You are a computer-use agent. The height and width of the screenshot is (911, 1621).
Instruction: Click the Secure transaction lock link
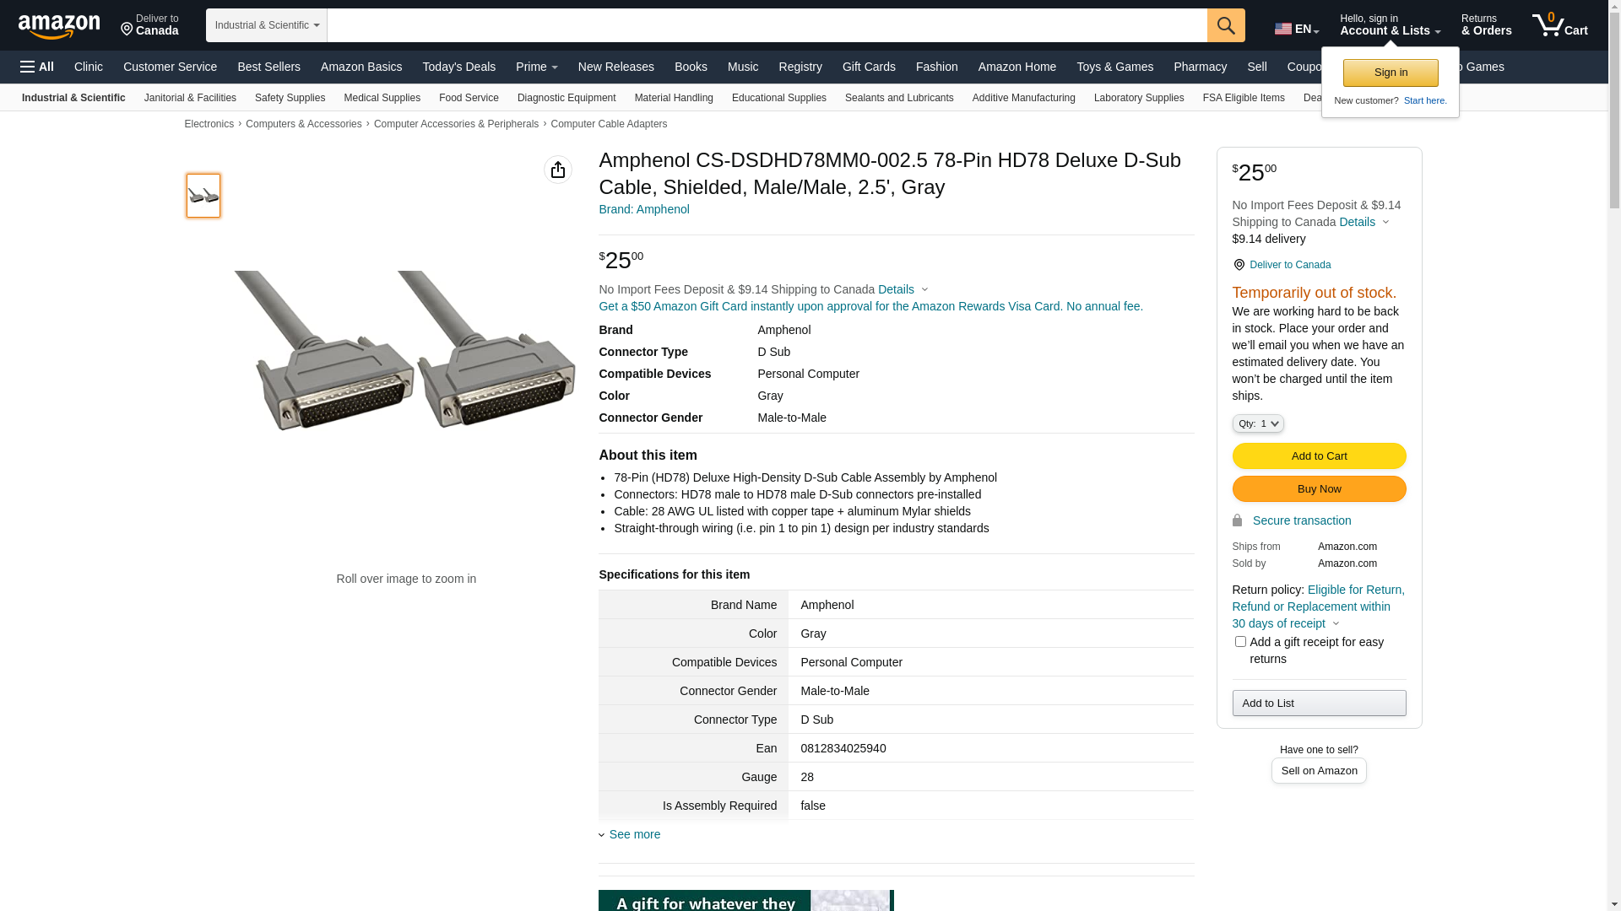(x=1301, y=520)
